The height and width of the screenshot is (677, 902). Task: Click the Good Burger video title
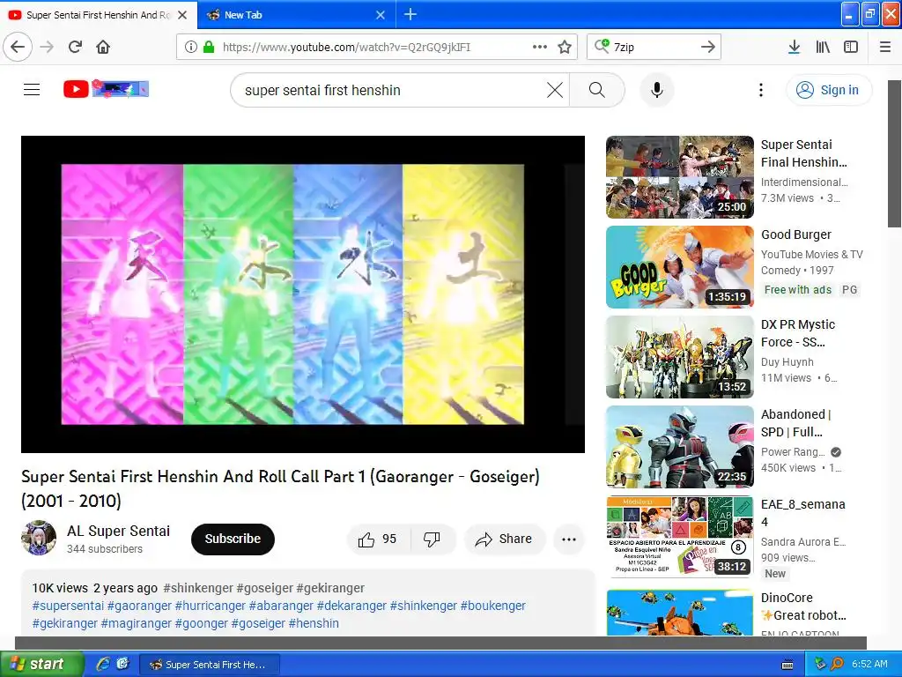coord(796,234)
